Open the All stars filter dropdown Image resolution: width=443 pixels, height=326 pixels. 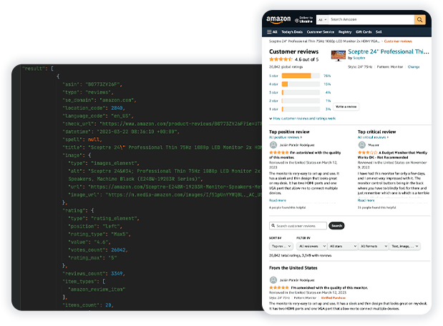tap(343, 247)
